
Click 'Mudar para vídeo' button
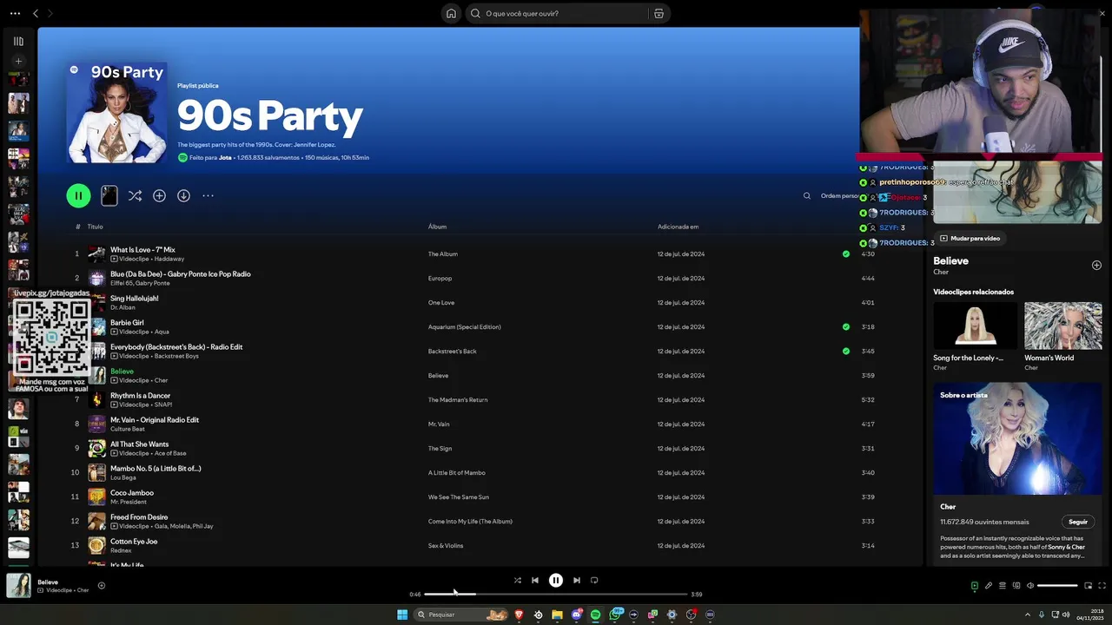tap(970, 238)
